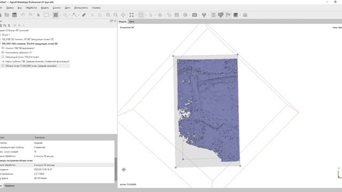Viewport: 342px width, 192px height.
Task: Click the Show Images picture icon
Action: coord(236,15)
